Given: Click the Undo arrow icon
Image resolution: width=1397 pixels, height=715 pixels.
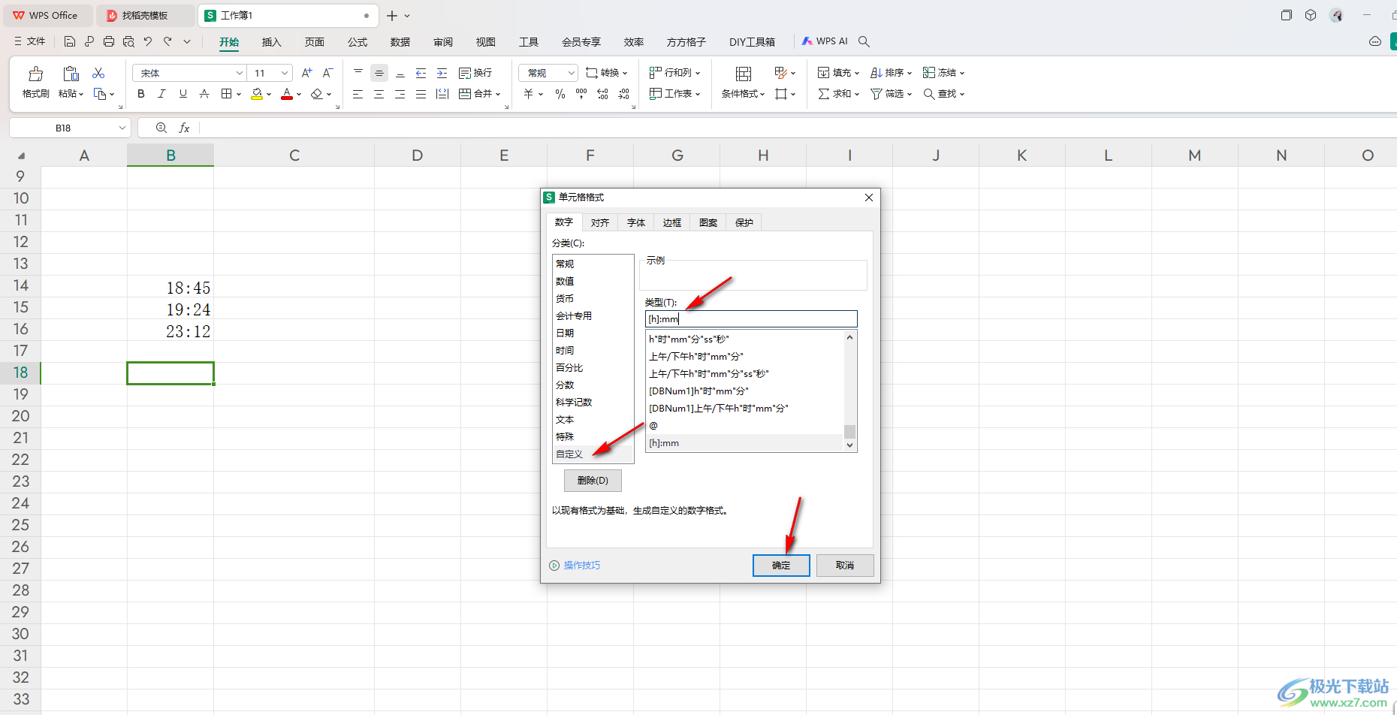Looking at the screenshot, I should [148, 41].
